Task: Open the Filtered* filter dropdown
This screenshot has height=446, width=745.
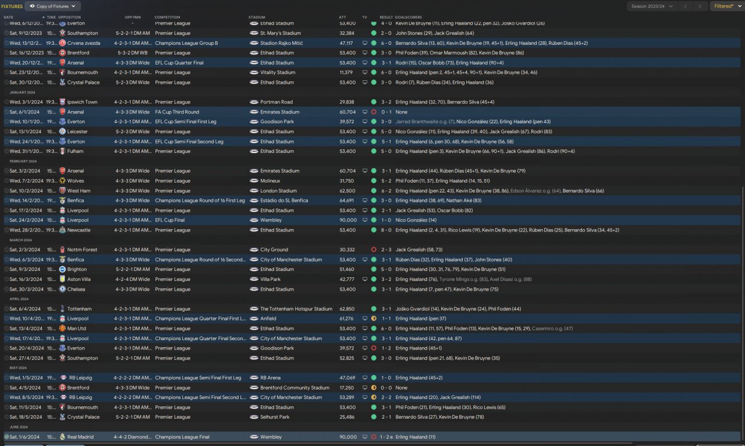Action: click(727, 6)
